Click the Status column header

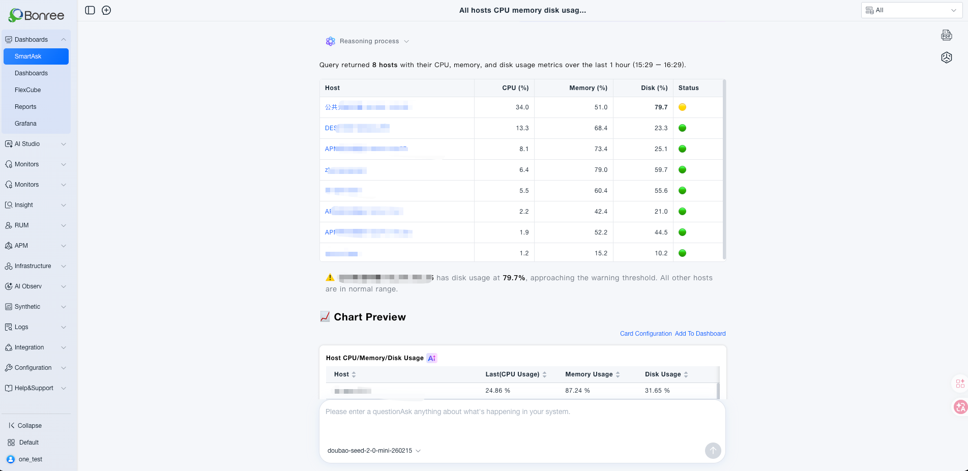pos(688,88)
